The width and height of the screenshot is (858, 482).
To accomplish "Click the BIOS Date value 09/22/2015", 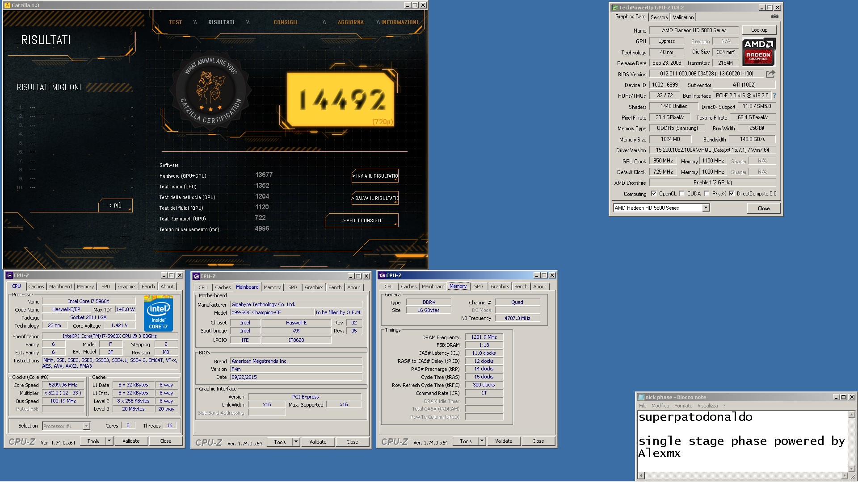I will (296, 378).
